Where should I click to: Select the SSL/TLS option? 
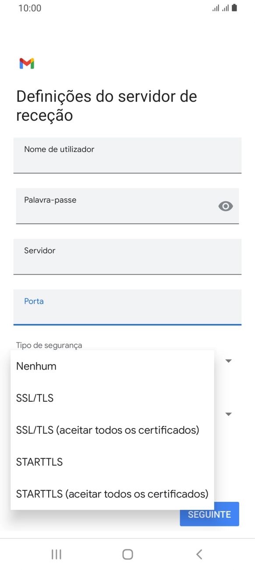(x=35, y=398)
